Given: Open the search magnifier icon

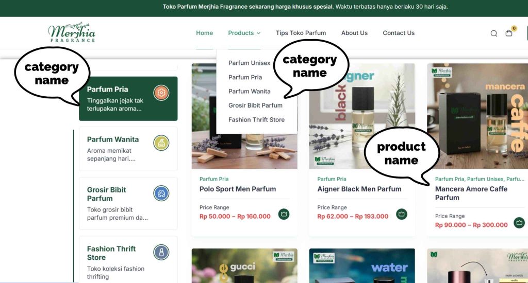Looking at the screenshot, I should click(x=493, y=33).
